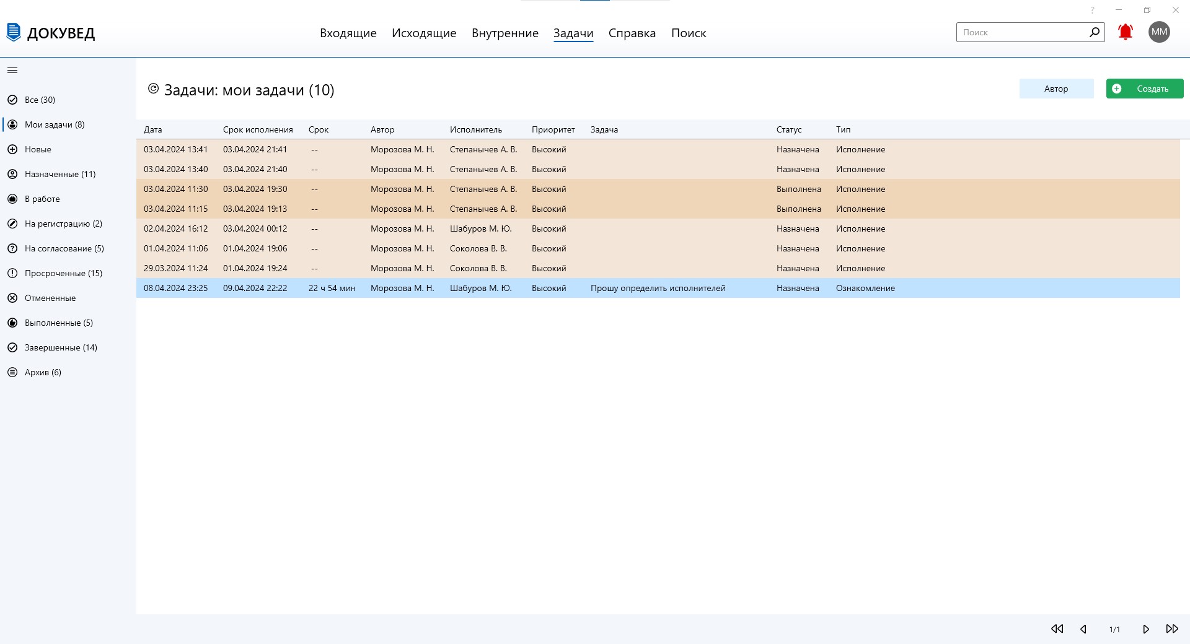Click the icon beside the Задачи title

153,89
